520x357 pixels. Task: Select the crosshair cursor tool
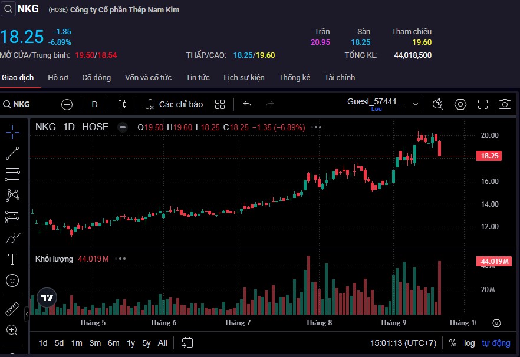click(12, 131)
